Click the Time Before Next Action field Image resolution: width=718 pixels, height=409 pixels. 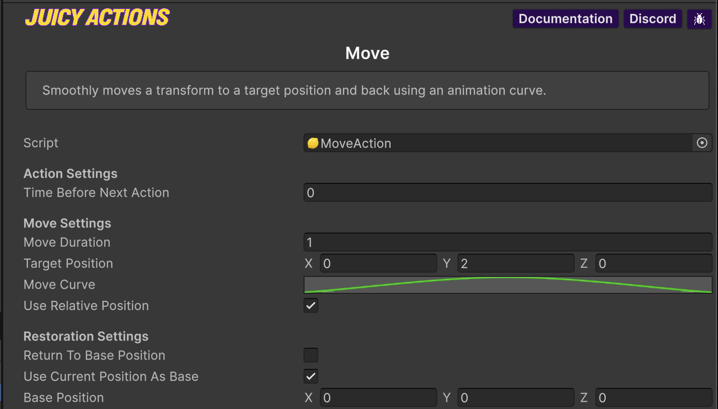tap(508, 193)
